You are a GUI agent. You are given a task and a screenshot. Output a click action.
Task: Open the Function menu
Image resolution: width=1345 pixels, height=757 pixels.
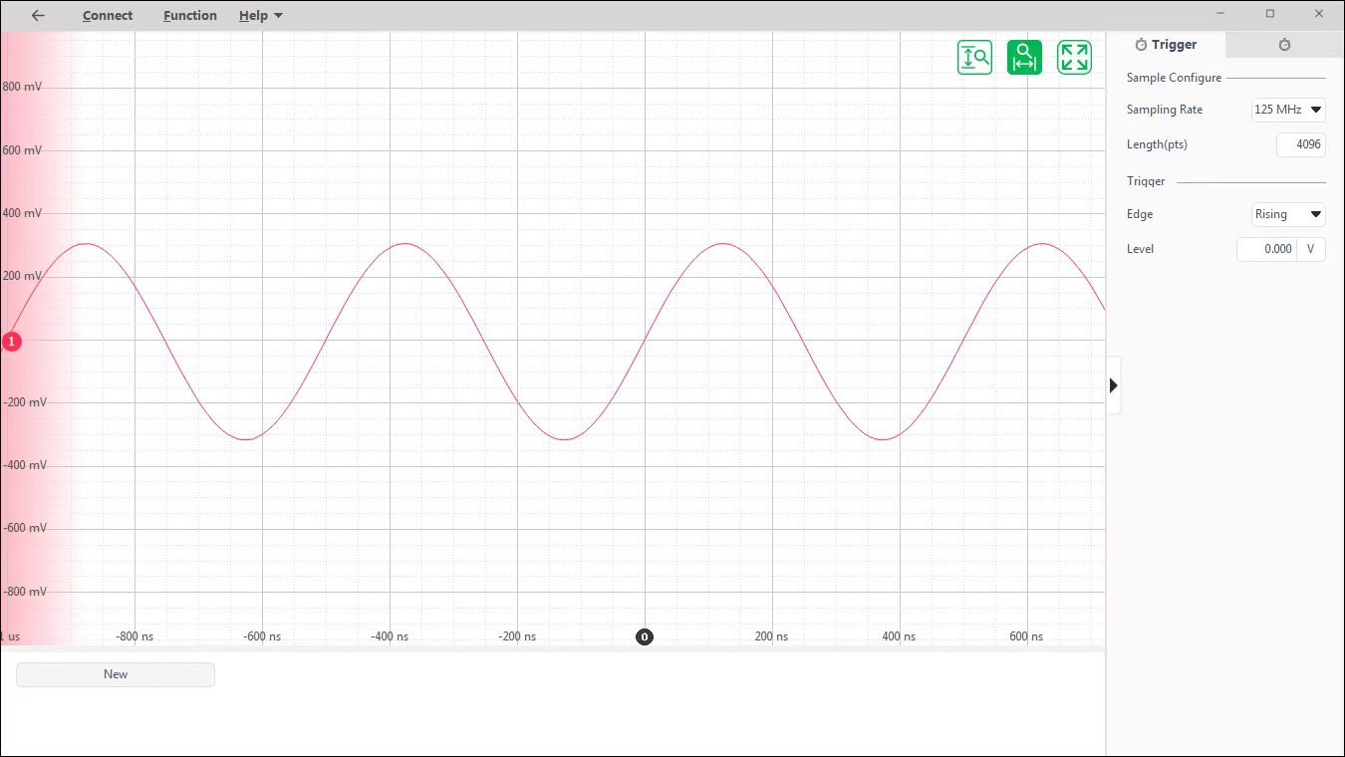[x=190, y=15]
